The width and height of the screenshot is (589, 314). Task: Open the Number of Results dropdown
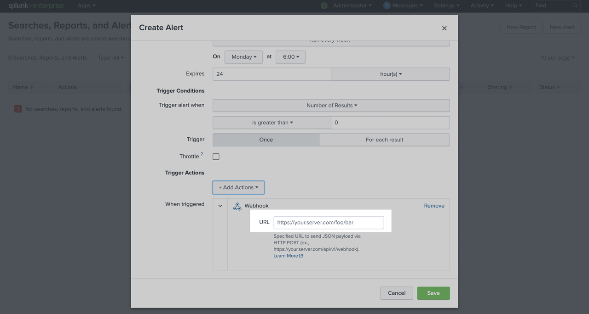coord(331,105)
